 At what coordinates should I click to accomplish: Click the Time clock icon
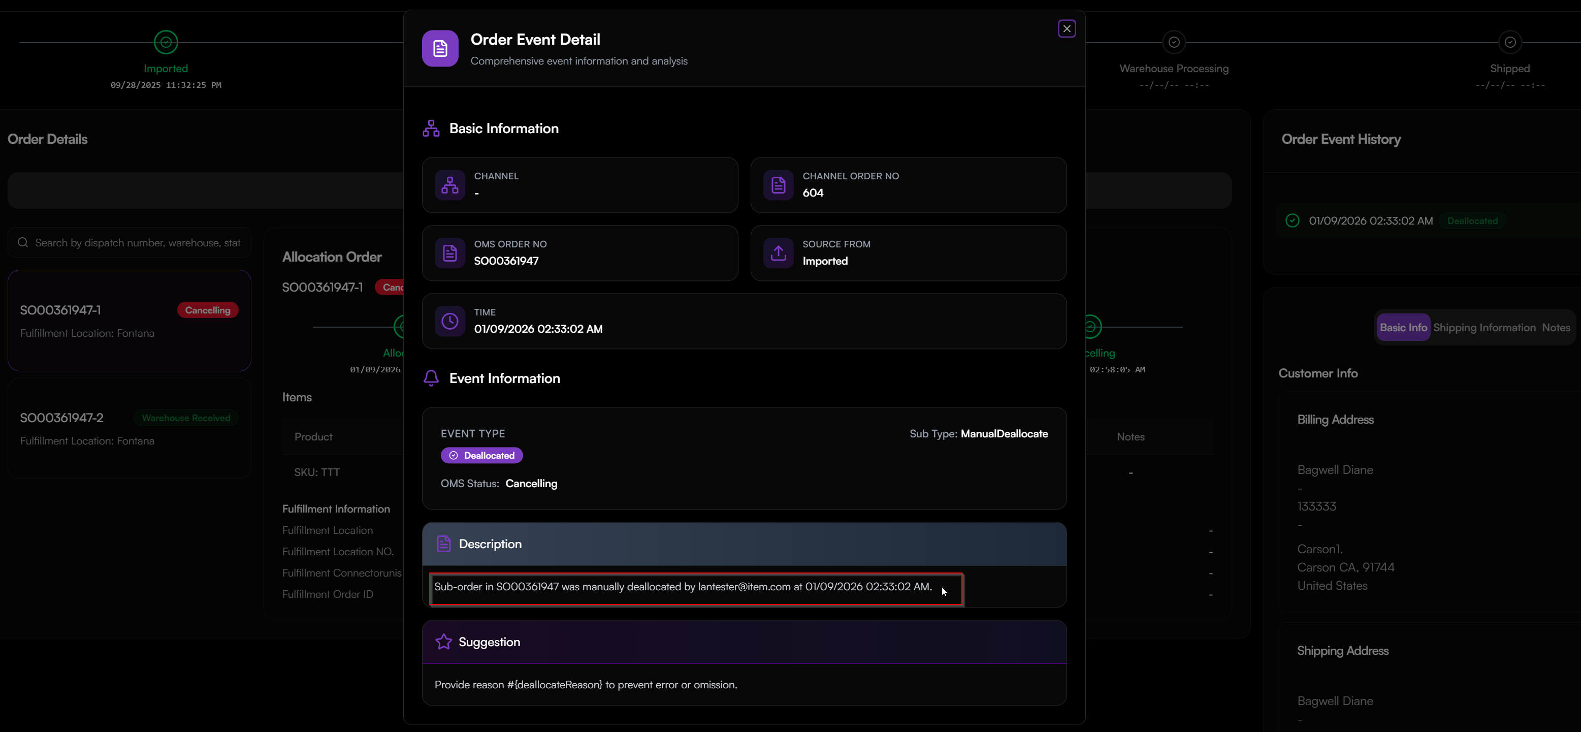(x=450, y=321)
